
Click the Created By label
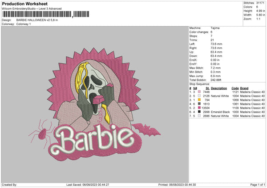9,184
